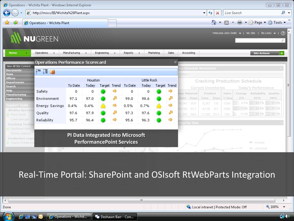The width and height of the screenshot is (294, 221).
Task: Click in the Live Search box
Action: click(251, 13)
